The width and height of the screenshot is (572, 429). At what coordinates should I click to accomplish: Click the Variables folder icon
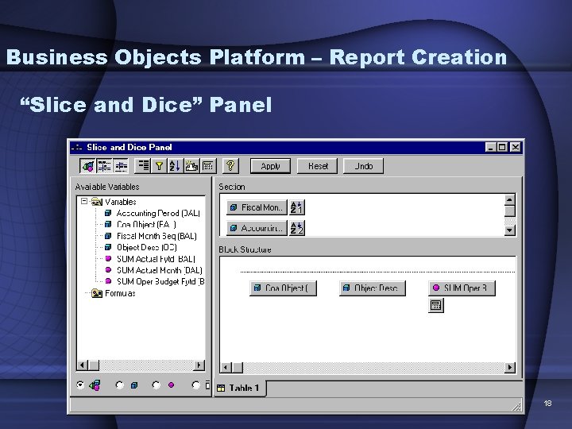(96, 202)
